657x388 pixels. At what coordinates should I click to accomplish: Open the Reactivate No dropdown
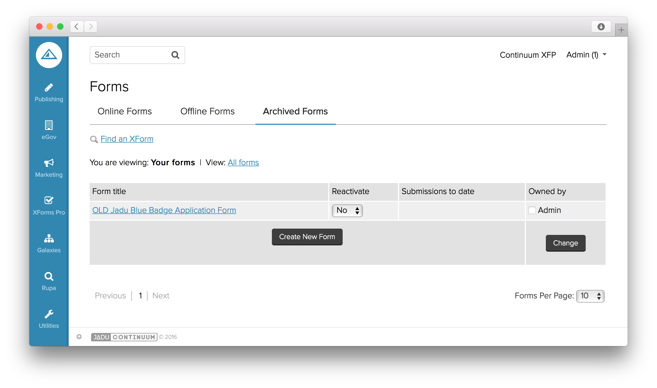coord(347,211)
